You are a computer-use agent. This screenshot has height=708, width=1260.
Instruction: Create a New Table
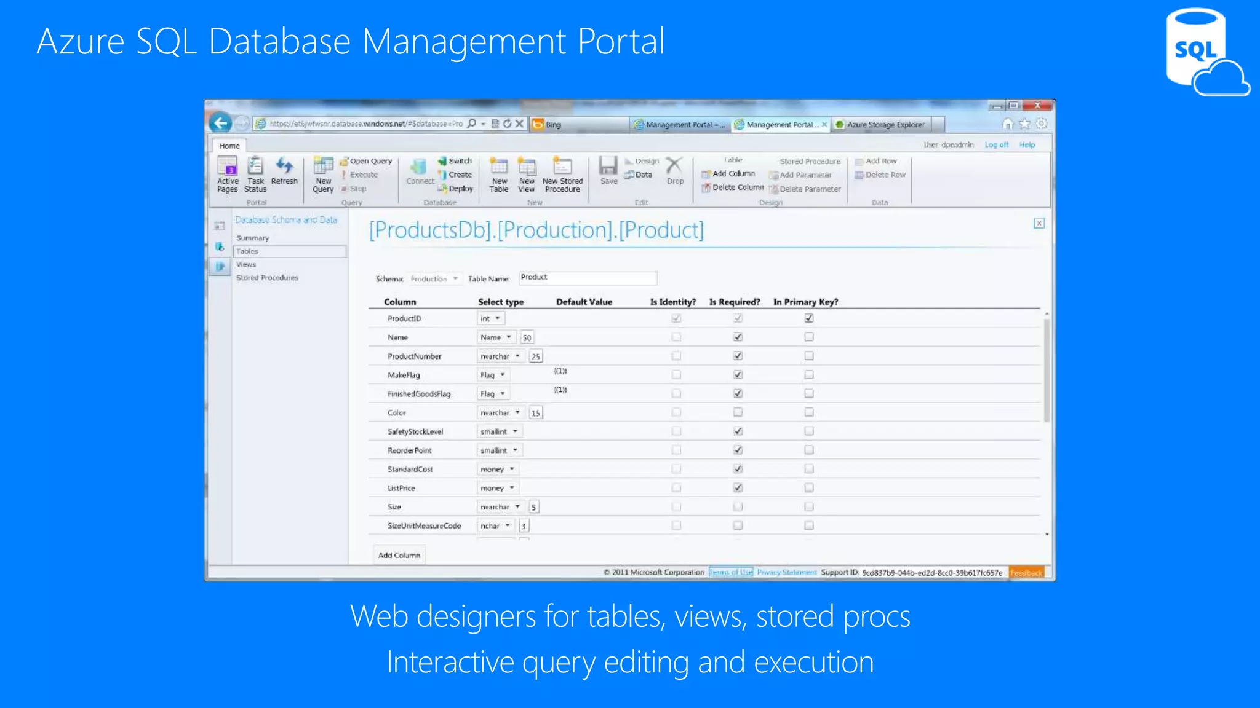tap(499, 174)
